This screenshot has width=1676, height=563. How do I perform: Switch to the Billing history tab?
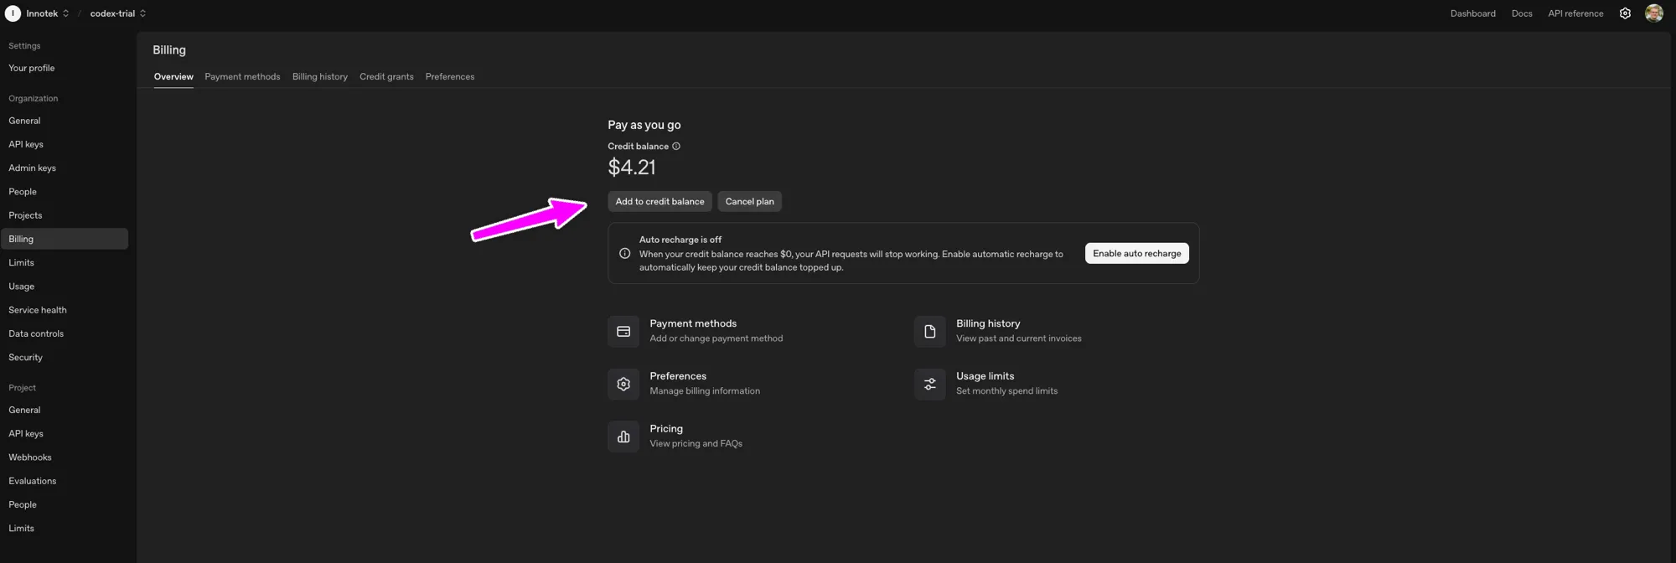click(320, 77)
